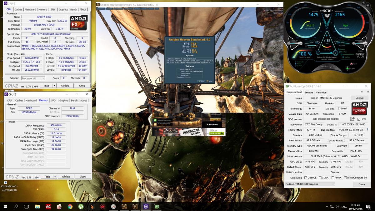Open the About tab in CPU-Z Memory window
The width and height of the screenshot is (375, 211).
tap(83, 100)
